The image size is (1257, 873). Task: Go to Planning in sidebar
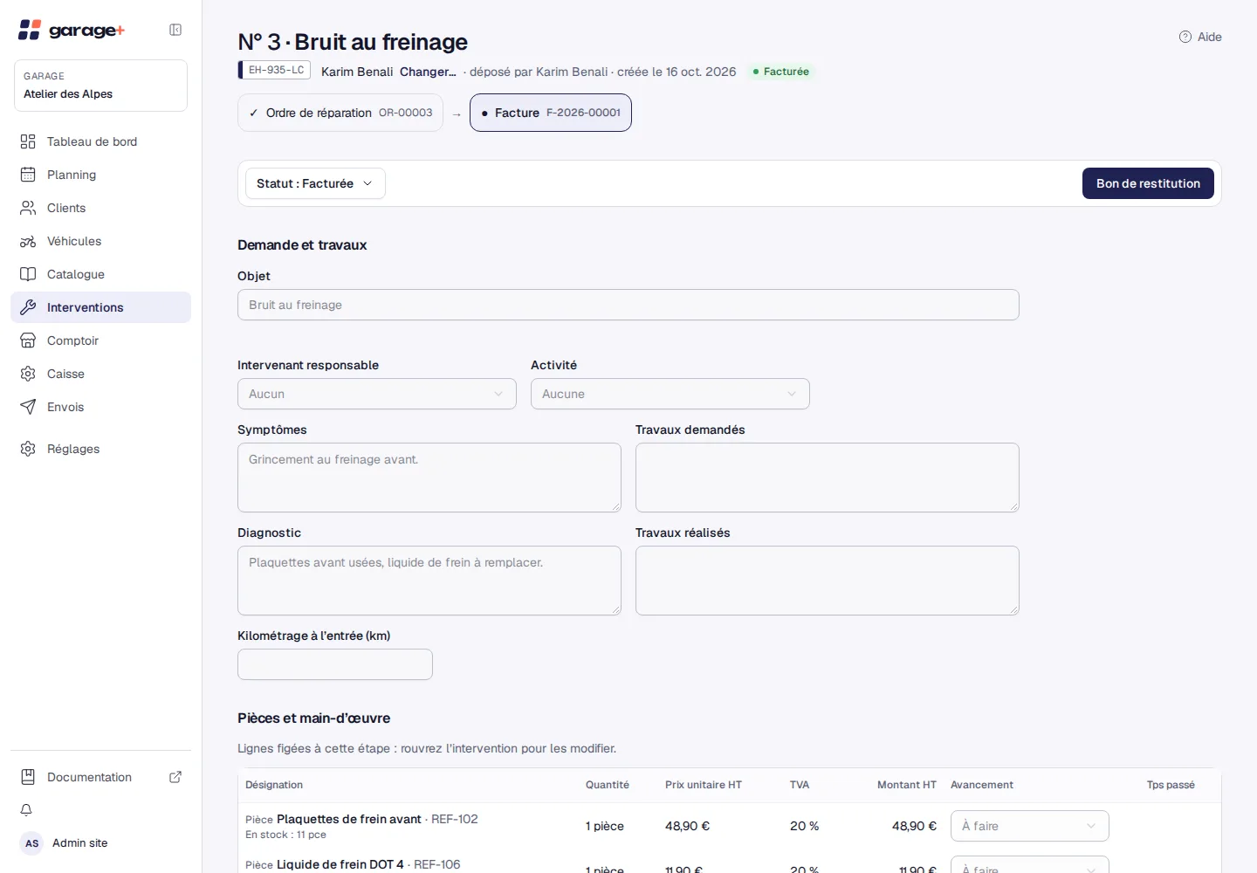click(x=100, y=175)
